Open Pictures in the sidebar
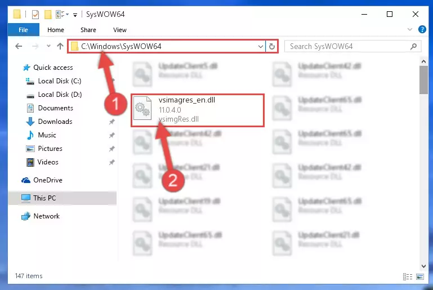Image resolution: width=433 pixels, height=290 pixels. pos(50,149)
